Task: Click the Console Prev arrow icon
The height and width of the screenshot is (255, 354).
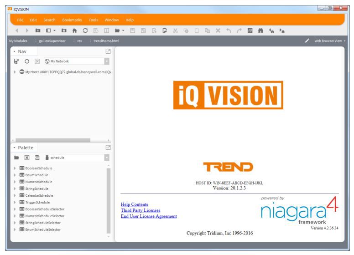Action: click(x=271, y=31)
